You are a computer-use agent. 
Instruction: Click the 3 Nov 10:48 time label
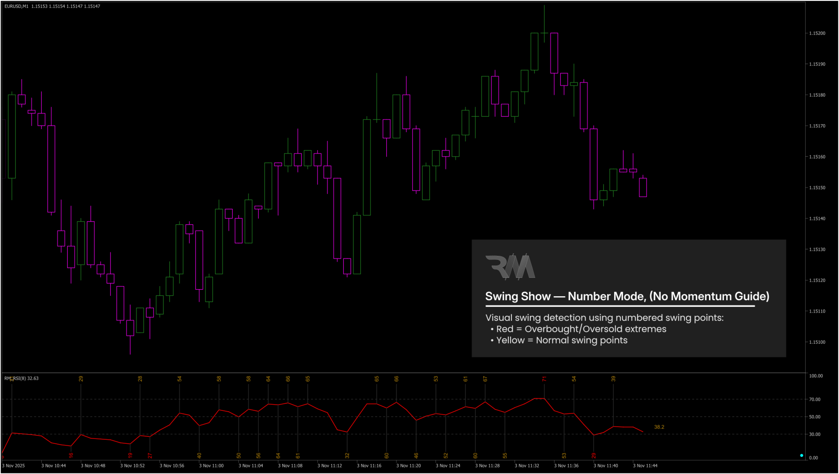point(93,466)
